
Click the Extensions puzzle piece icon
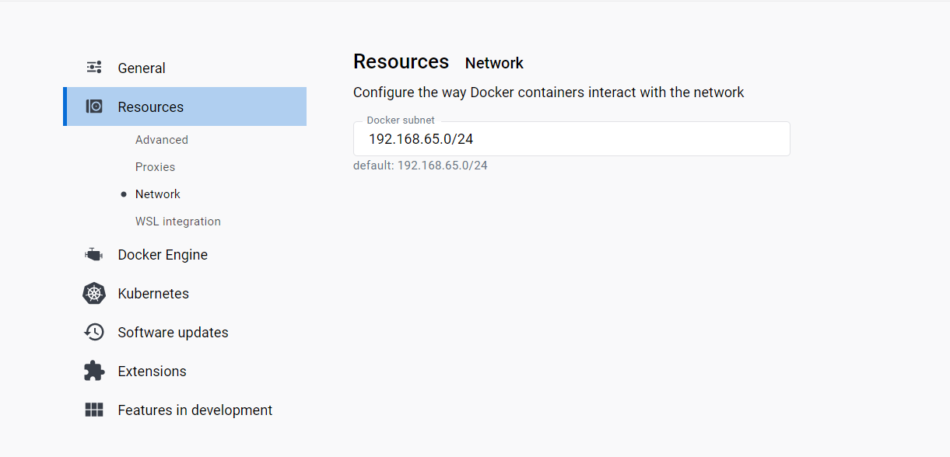click(x=94, y=371)
